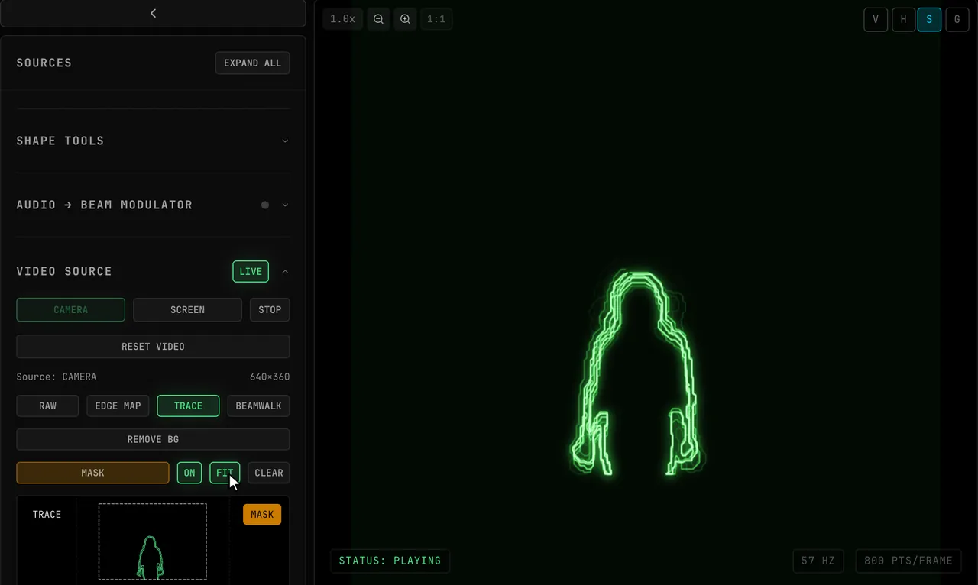978x585 pixels.
Task: Select the H view mode button
Action: pos(903,20)
